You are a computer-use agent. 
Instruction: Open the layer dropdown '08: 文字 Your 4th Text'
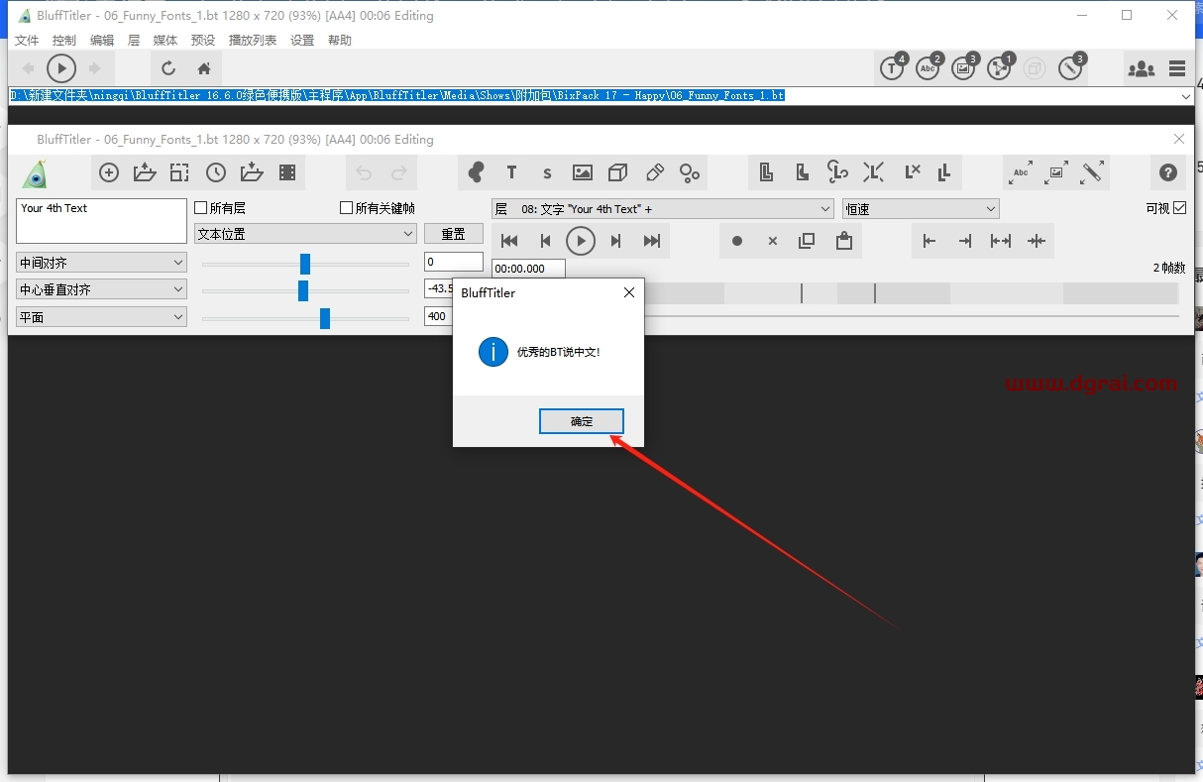click(x=663, y=209)
